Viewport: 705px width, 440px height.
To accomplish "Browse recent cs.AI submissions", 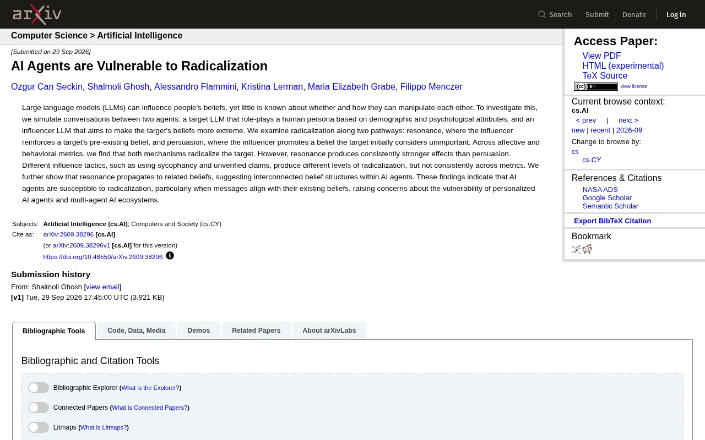I will 600,130.
